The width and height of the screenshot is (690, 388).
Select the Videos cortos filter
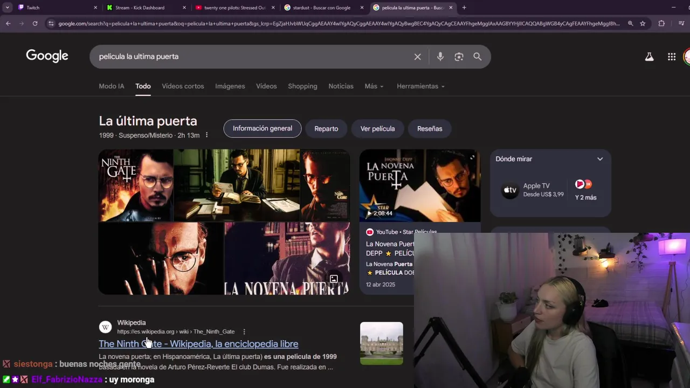point(183,86)
